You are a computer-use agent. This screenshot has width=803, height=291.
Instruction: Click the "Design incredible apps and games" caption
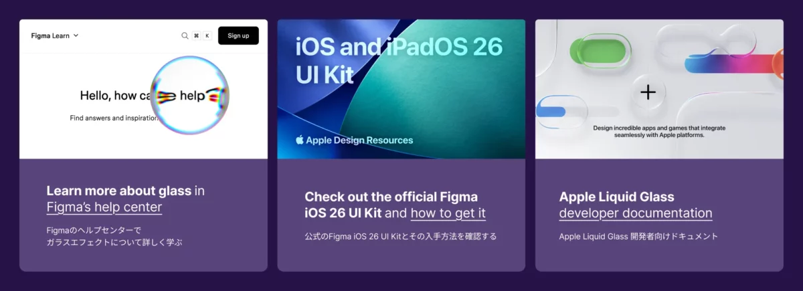(x=659, y=131)
